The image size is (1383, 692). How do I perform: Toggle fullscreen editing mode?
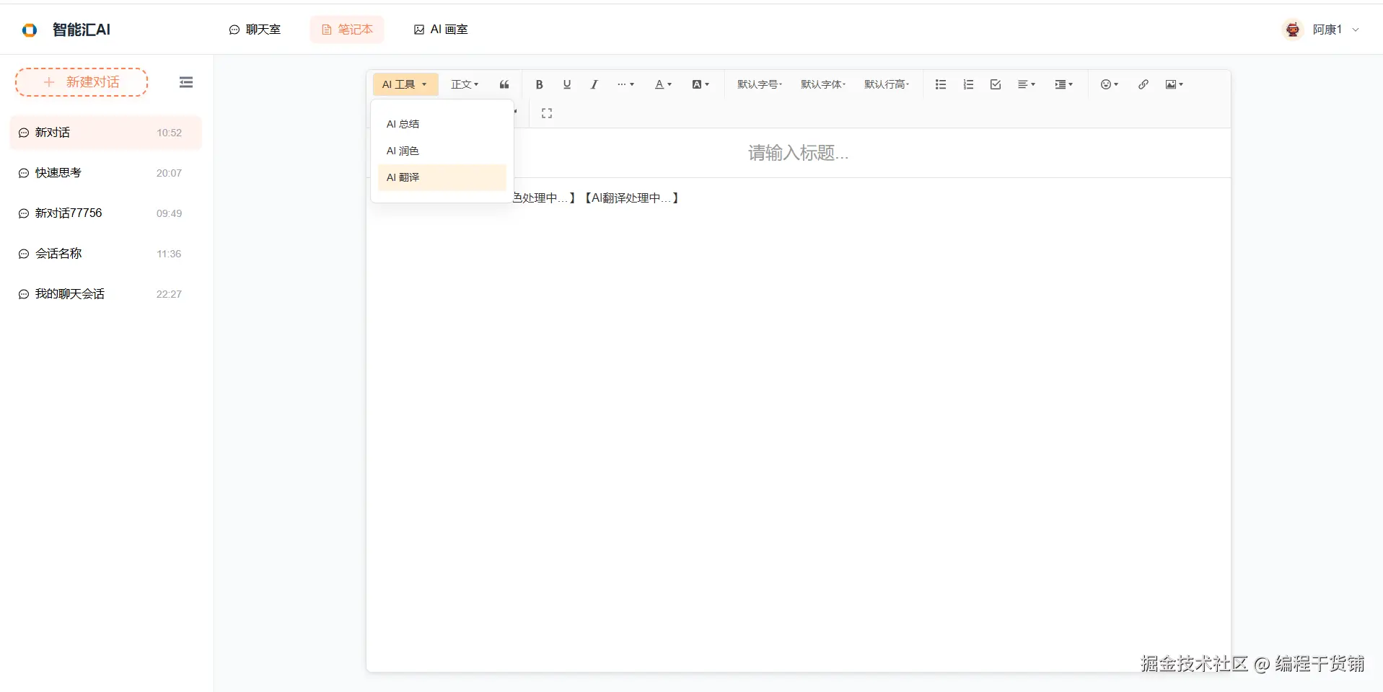click(x=546, y=112)
